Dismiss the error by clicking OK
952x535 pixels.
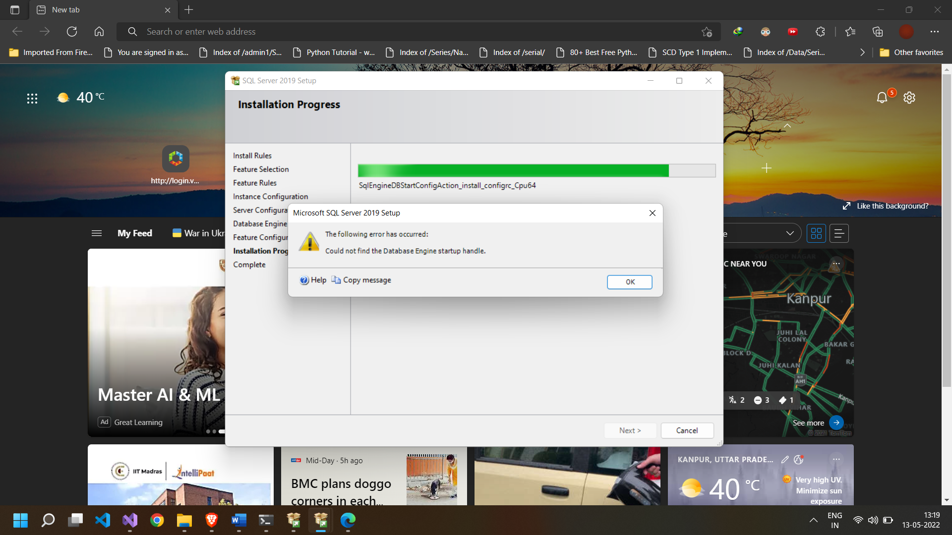tap(629, 281)
